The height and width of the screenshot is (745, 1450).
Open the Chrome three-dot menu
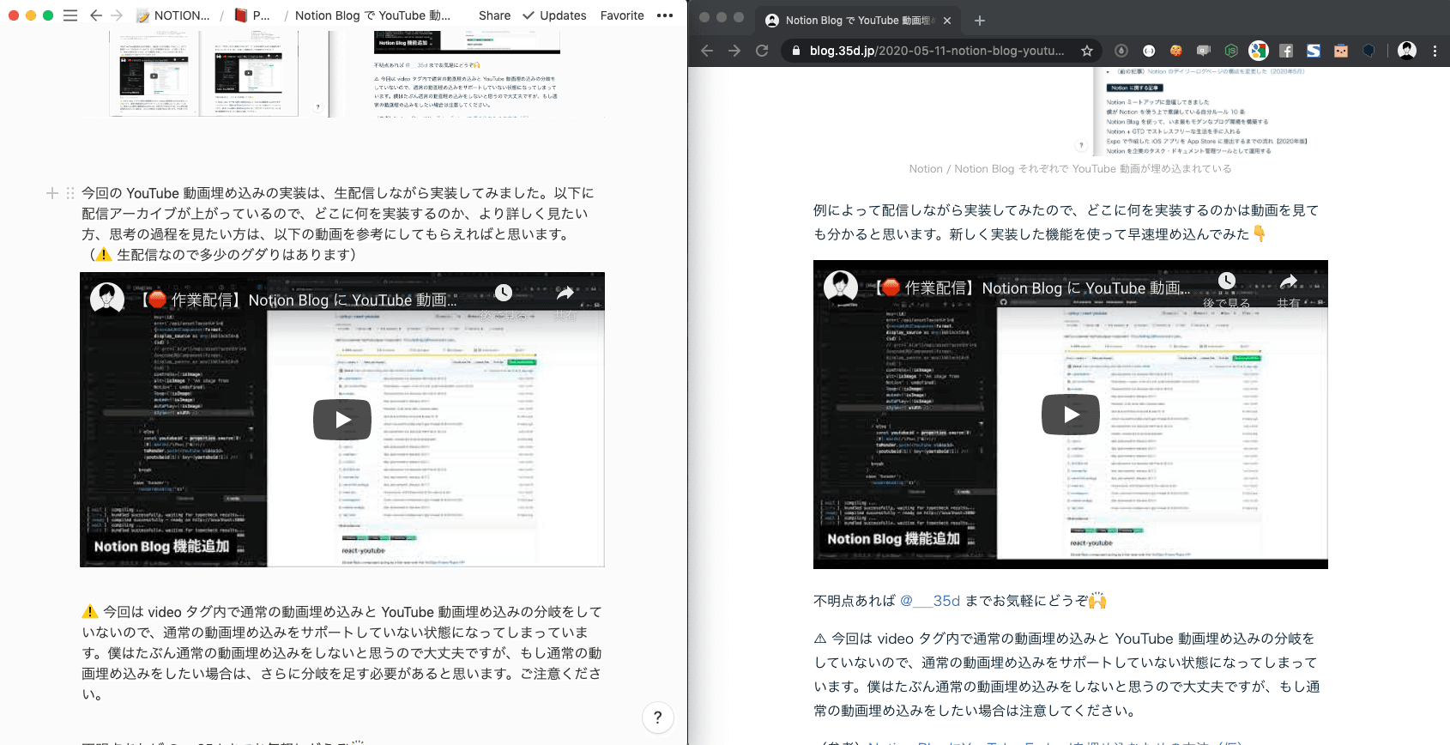[x=1435, y=51]
